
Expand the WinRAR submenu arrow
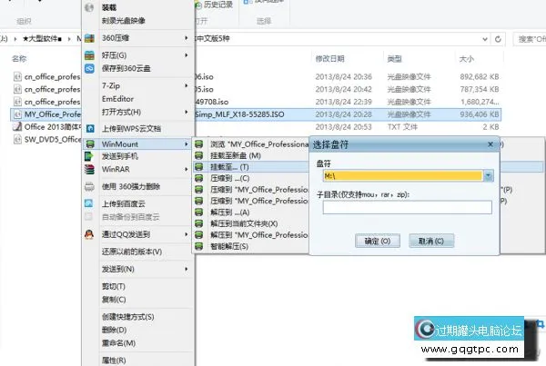[x=187, y=169]
